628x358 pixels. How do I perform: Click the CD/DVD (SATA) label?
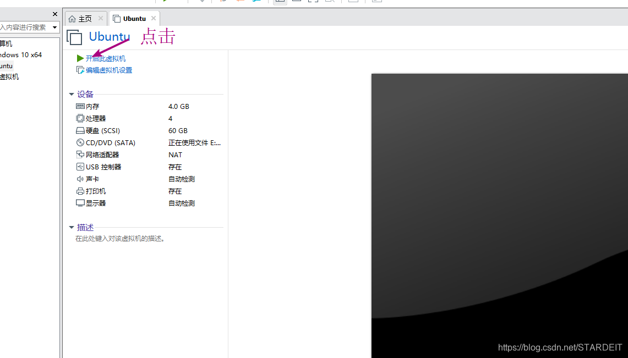(x=111, y=143)
